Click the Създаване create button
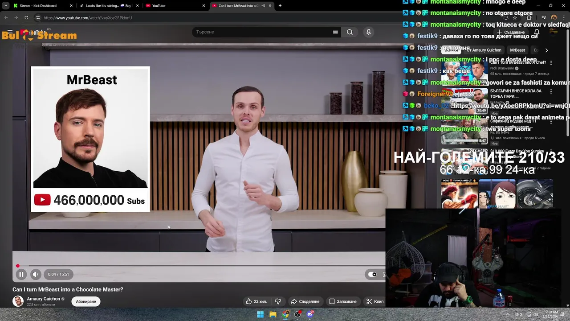The width and height of the screenshot is (570, 321). click(x=511, y=32)
